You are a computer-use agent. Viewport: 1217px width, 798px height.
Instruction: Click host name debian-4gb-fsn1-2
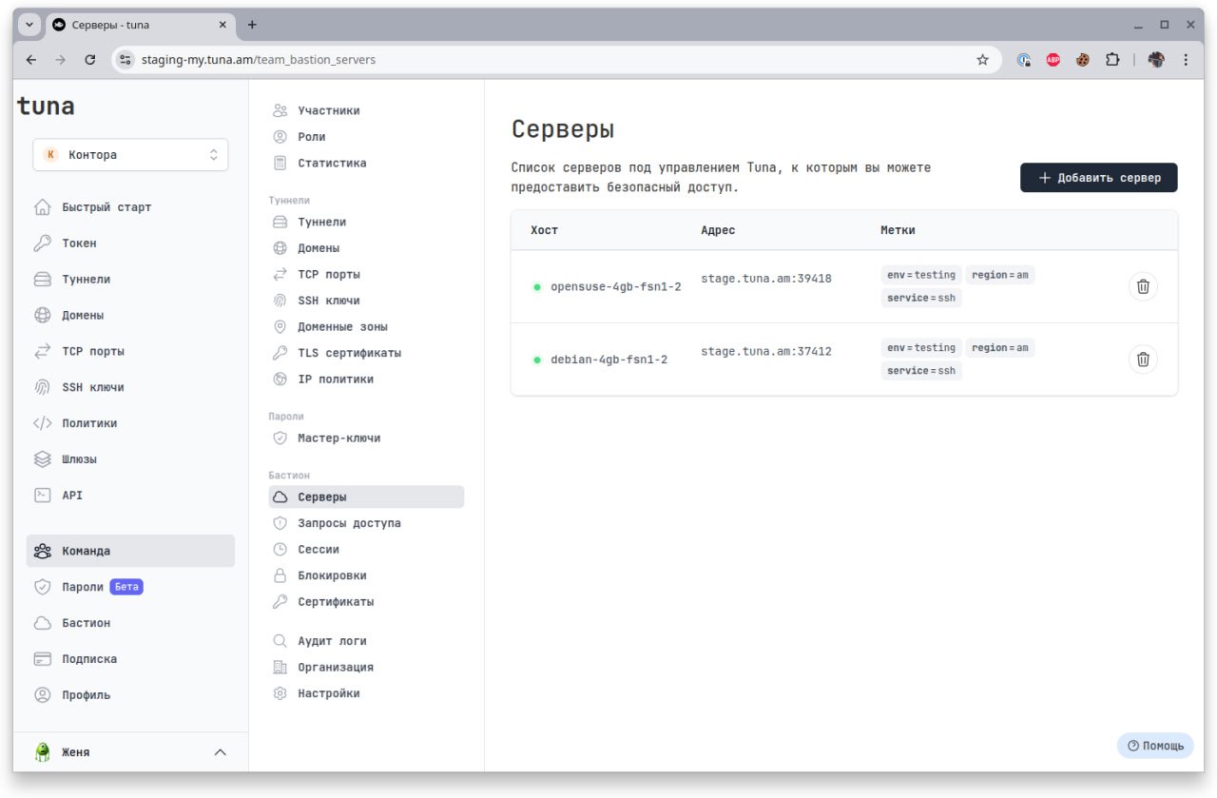click(608, 360)
